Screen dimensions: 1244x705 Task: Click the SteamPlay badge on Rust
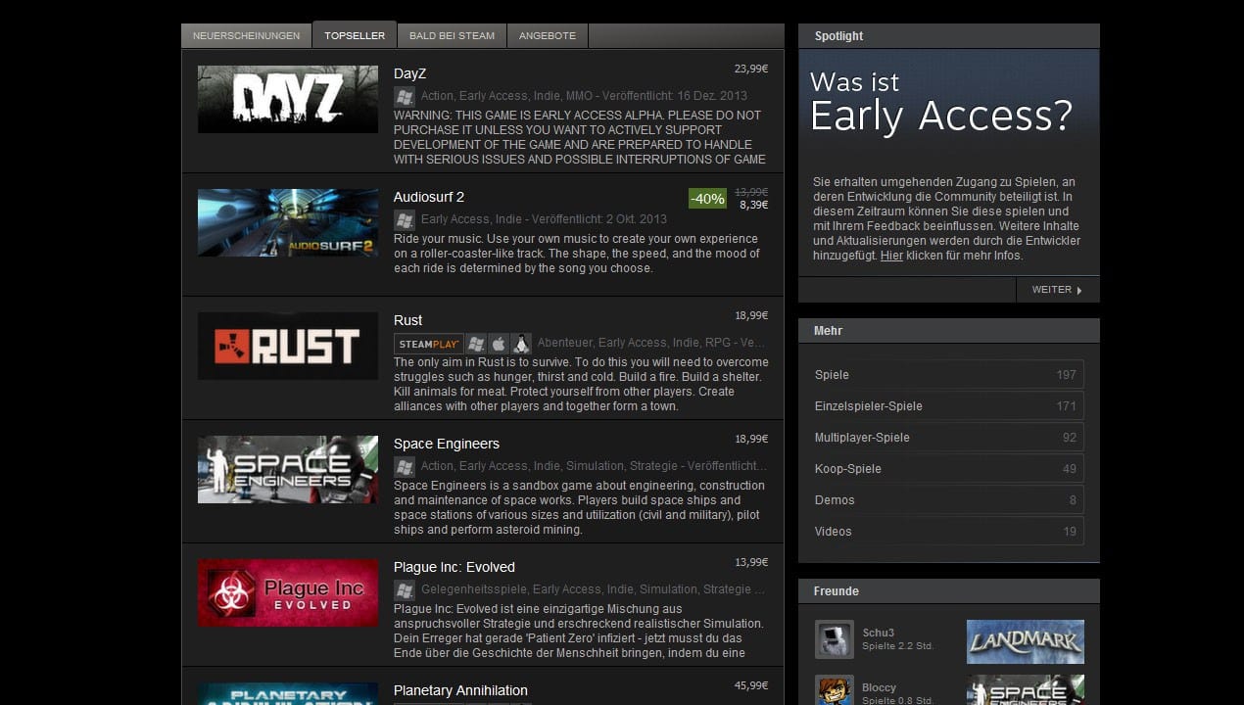[429, 344]
